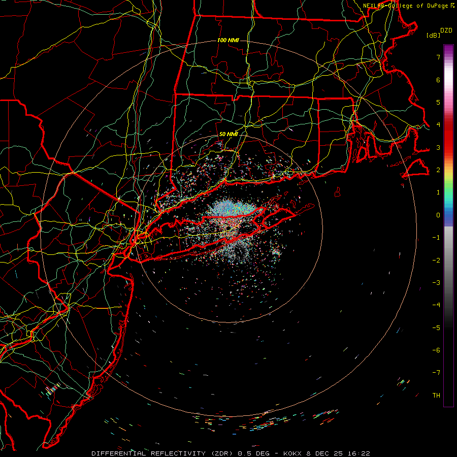Click the 7 value on the color scale
This screenshot has height=457, width=457.
438,57
